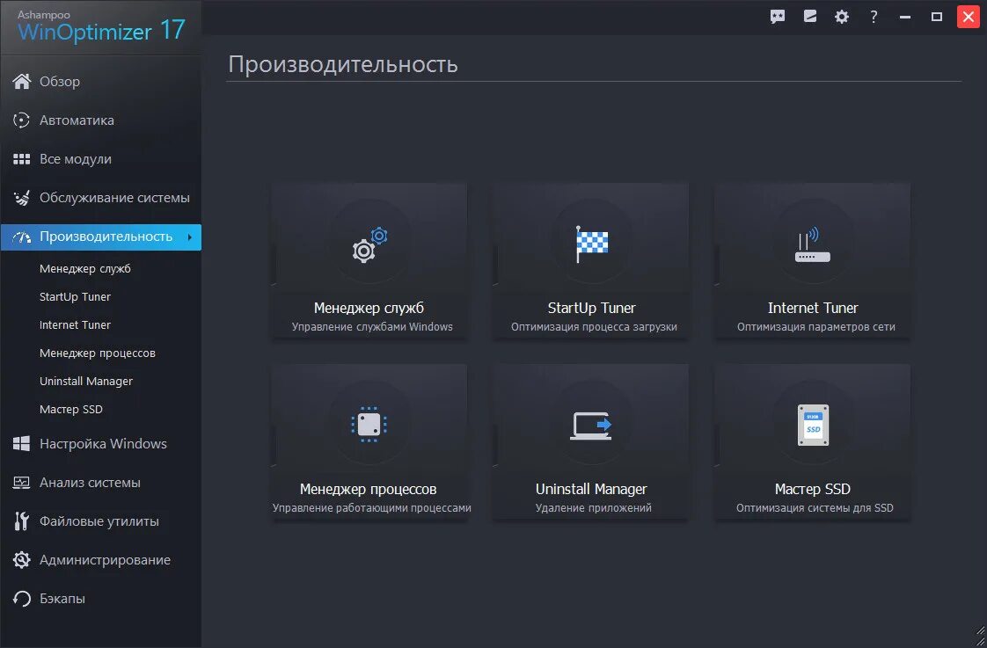Click the Internet Tuner tile title
Image resolution: width=987 pixels, height=648 pixels.
click(813, 309)
